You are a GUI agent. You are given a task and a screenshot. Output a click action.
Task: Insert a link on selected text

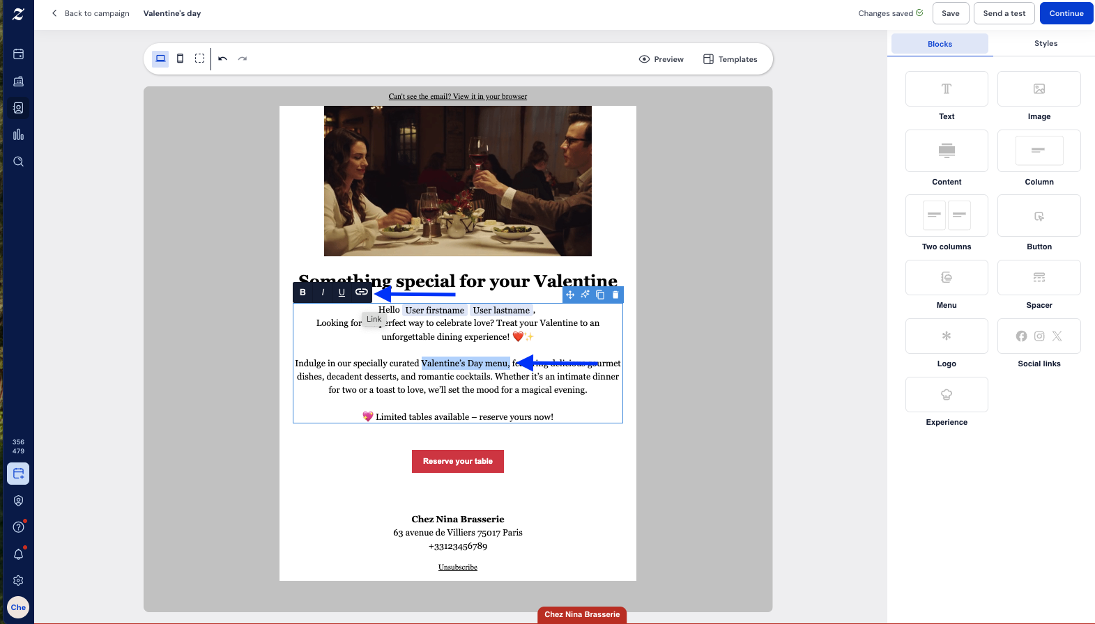361,292
